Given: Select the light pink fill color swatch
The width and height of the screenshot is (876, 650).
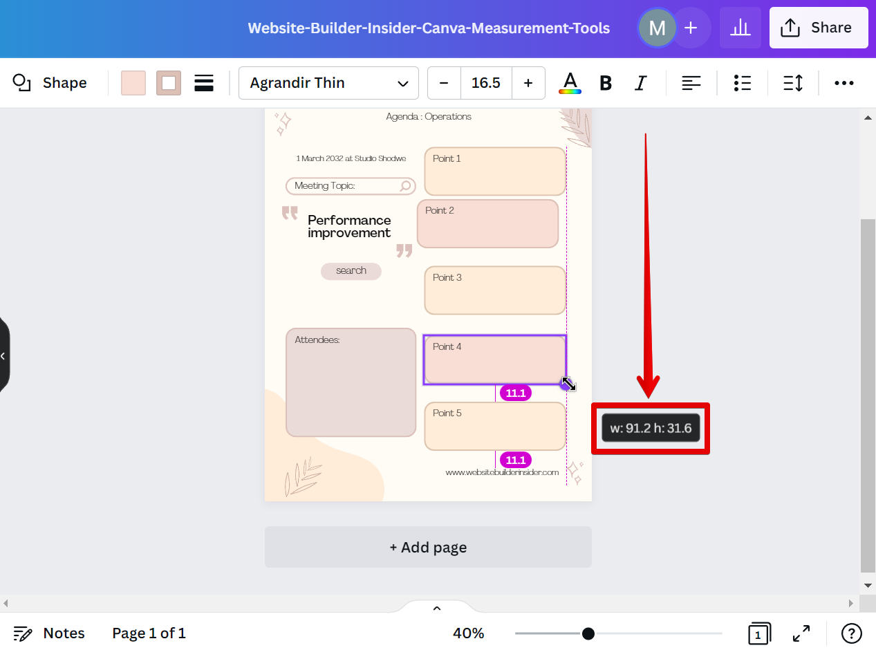Looking at the screenshot, I should [x=133, y=83].
